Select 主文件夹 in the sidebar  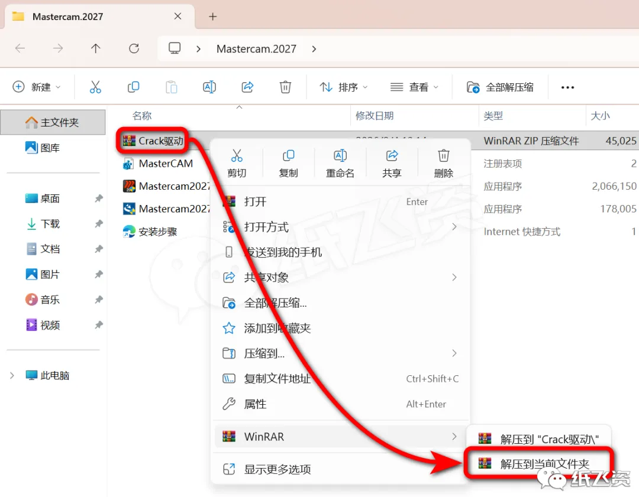click(x=53, y=122)
